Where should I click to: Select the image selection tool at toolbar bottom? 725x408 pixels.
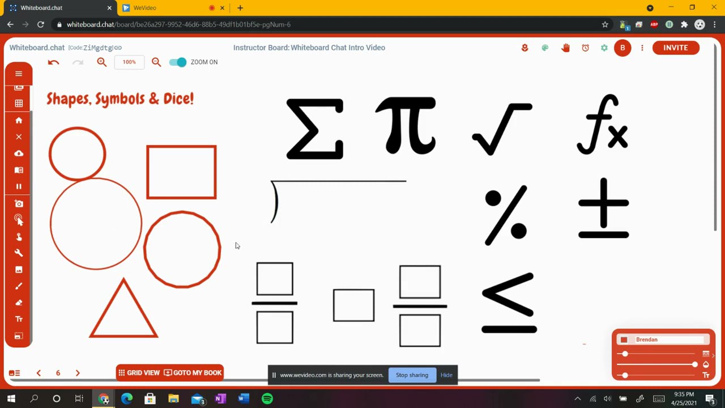pos(19,336)
